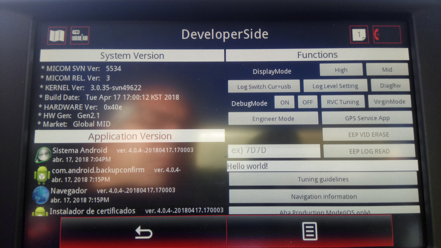This screenshot has width=441, height=248.
Task: Click Log Switch Cur=usb button
Action: (x=264, y=86)
